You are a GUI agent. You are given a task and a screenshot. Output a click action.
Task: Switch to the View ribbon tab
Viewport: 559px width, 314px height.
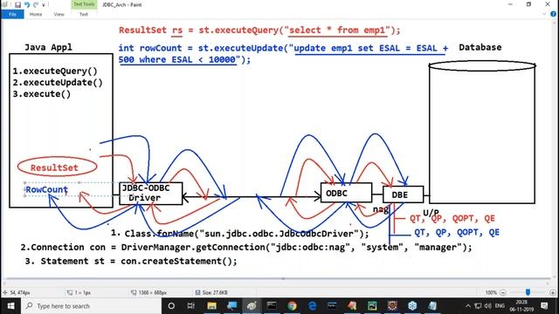59,14
